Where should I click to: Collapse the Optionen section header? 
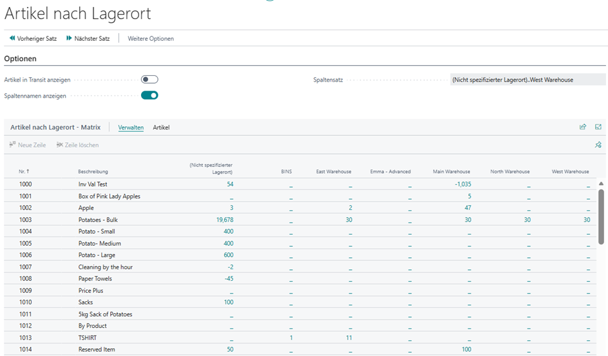20,59
